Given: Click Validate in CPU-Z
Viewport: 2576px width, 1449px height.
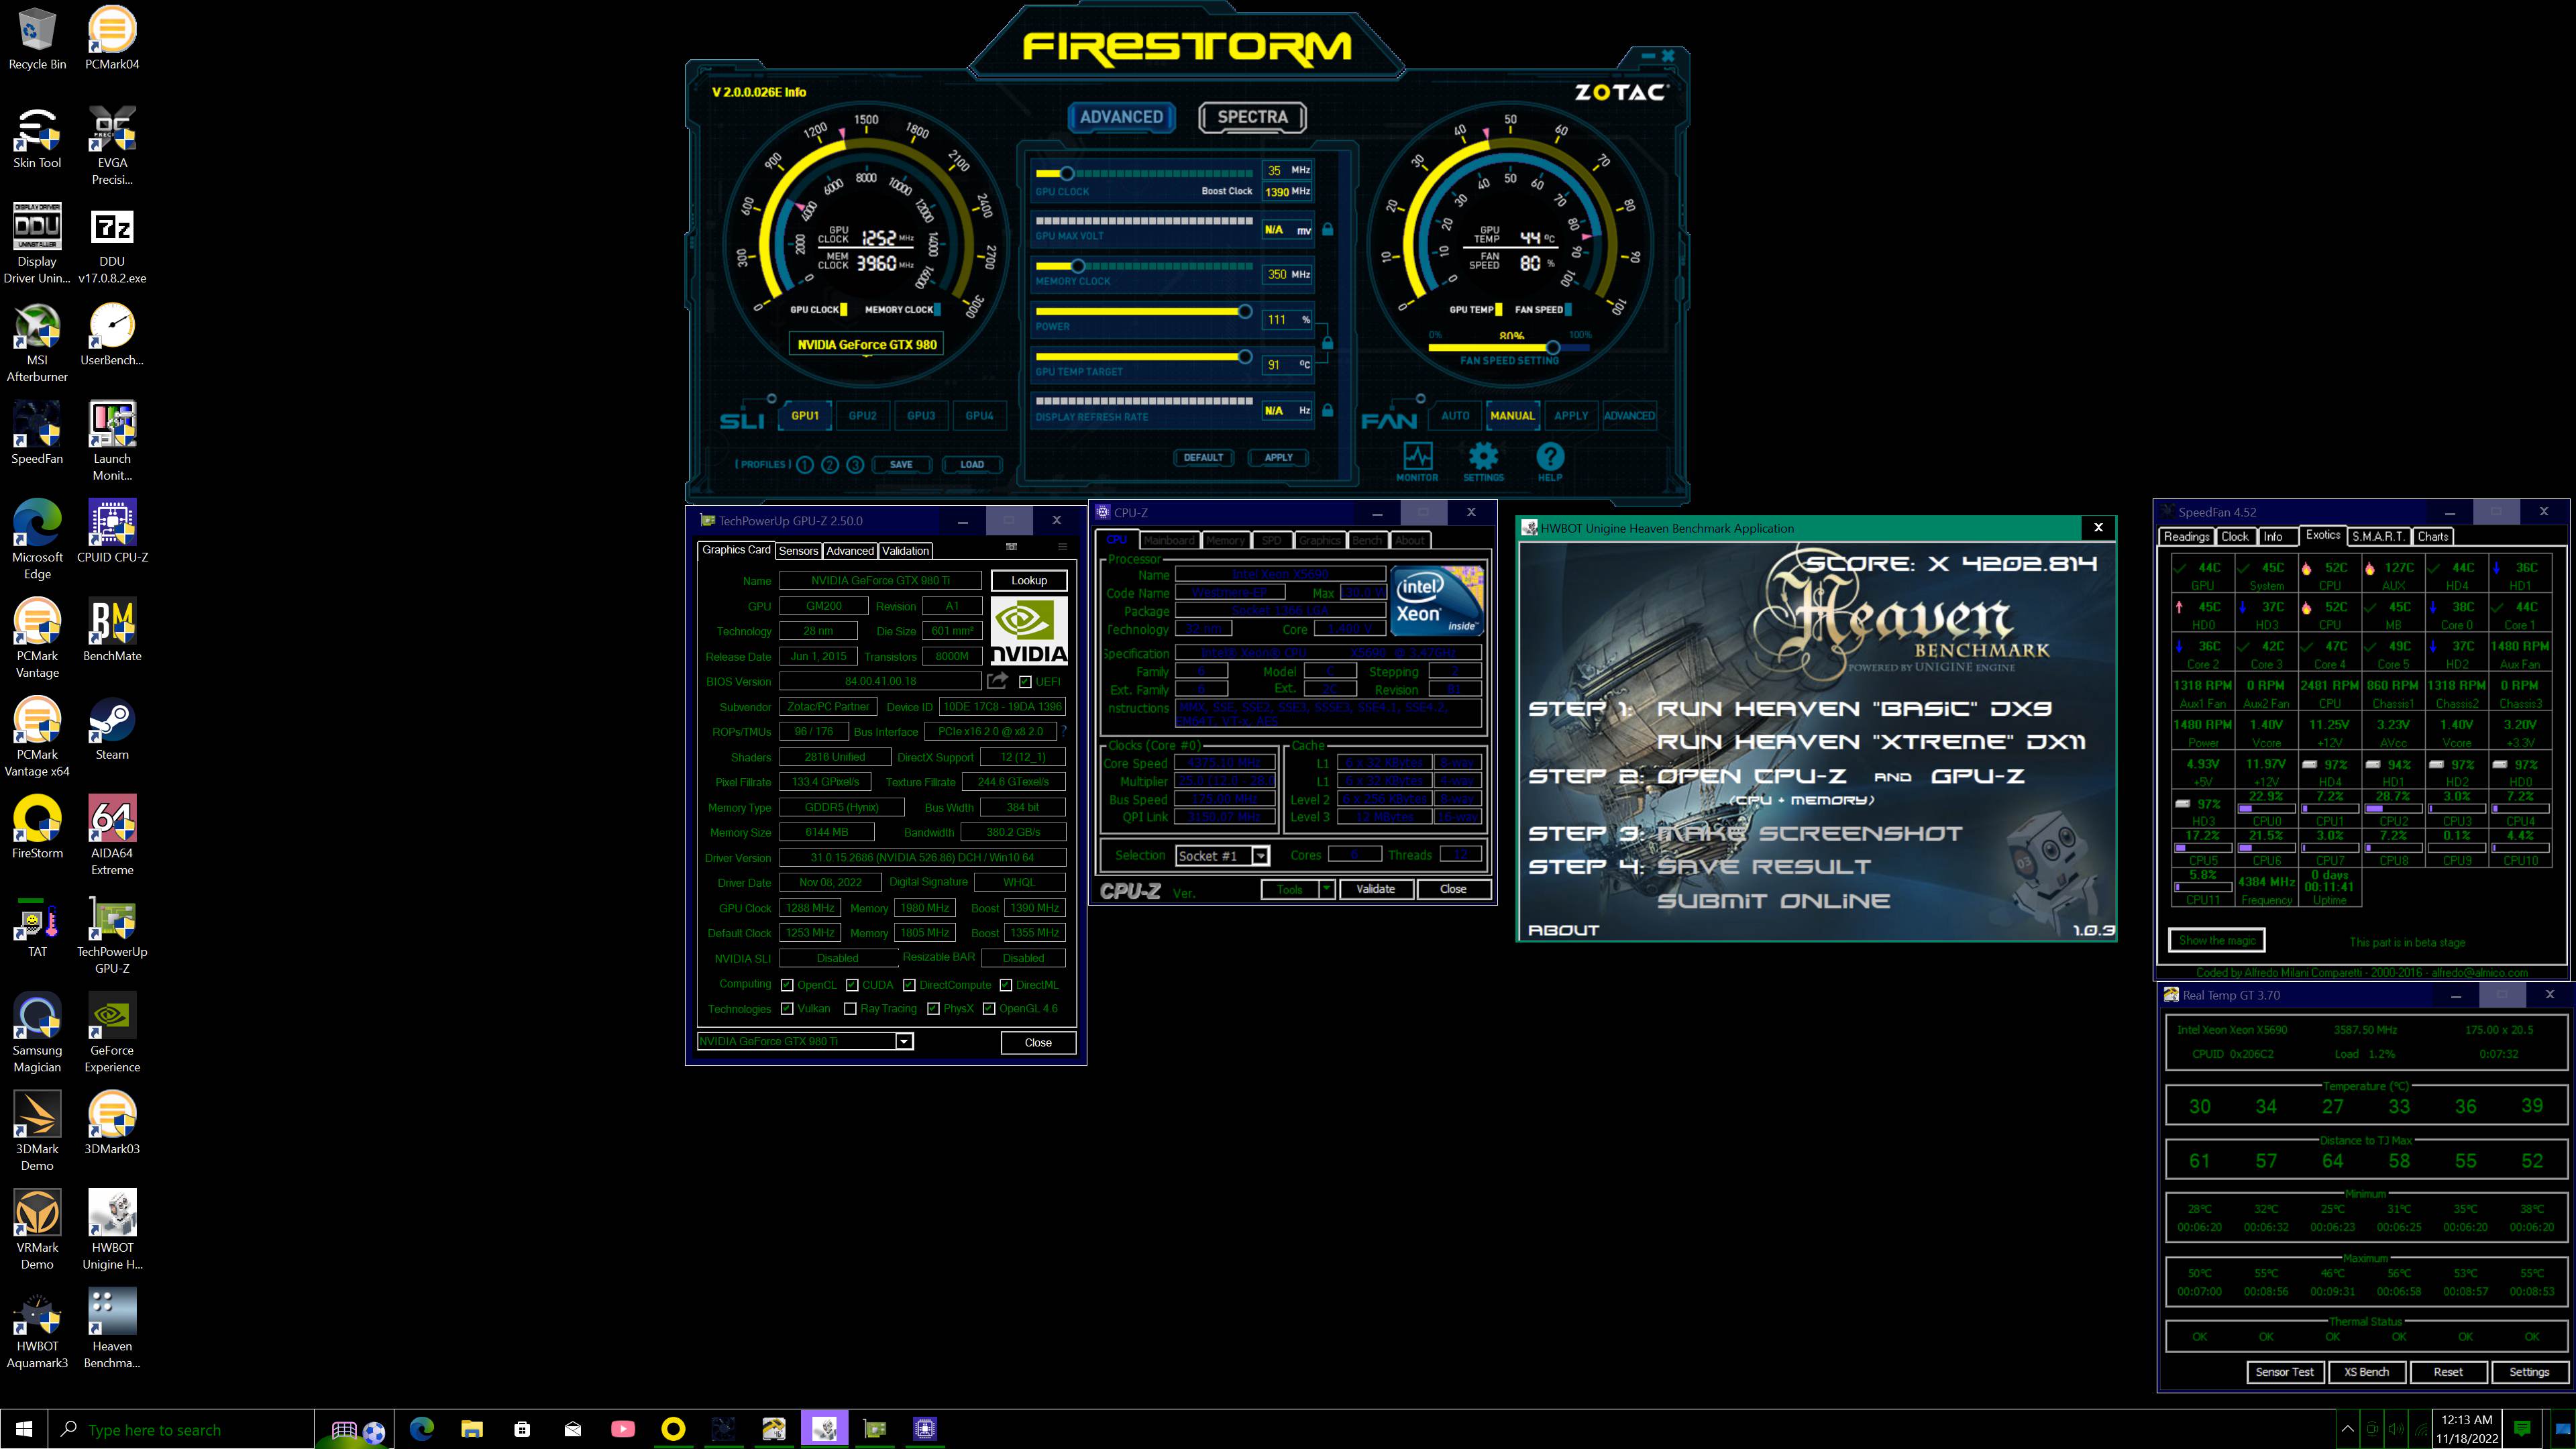Looking at the screenshot, I should point(1375,889).
